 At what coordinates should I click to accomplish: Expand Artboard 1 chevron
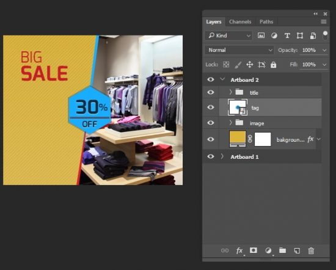tap(222, 156)
